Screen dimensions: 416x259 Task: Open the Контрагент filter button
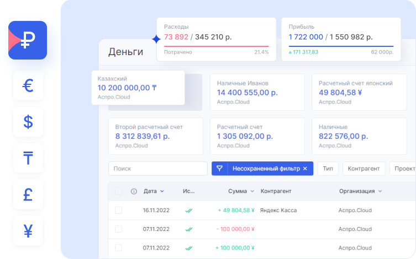pos(364,169)
